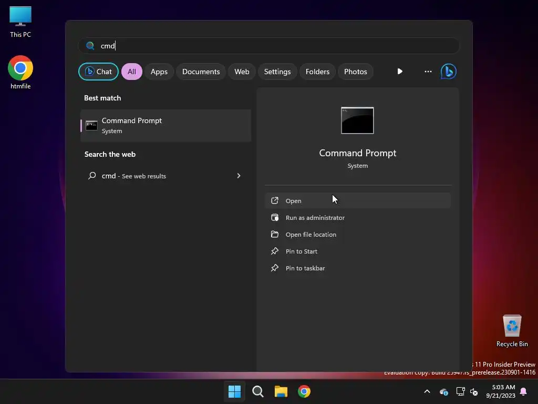Open the Bing Chat filter chip
Viewport: 538px width, 404px height.
tap(98, 72)
